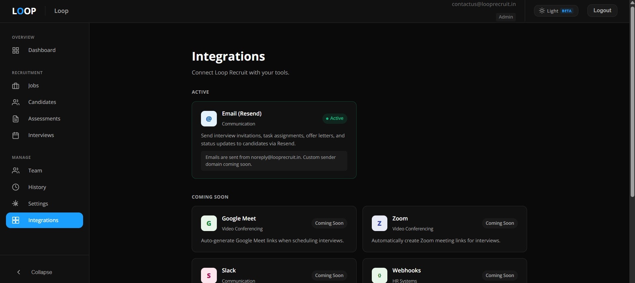Click the COMING SOON section heading
This screenshot has width=635, height=283.
pos(210,197)
